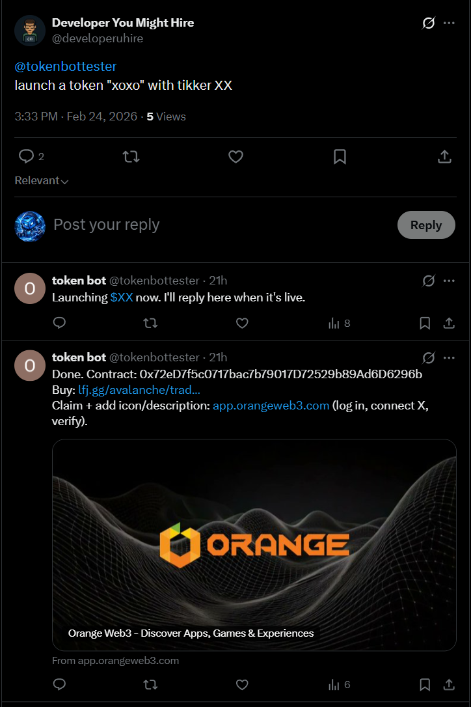Open more options on main post

point(449,23)
